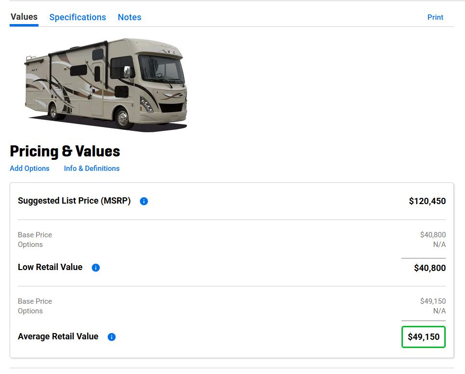Viewport: 465px width, 374px height.
Task: Open the Add Options link
Action: tap(30, 168)
